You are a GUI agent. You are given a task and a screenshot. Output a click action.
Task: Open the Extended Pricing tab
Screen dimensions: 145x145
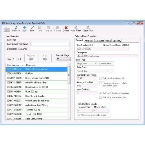coord(103,41)
